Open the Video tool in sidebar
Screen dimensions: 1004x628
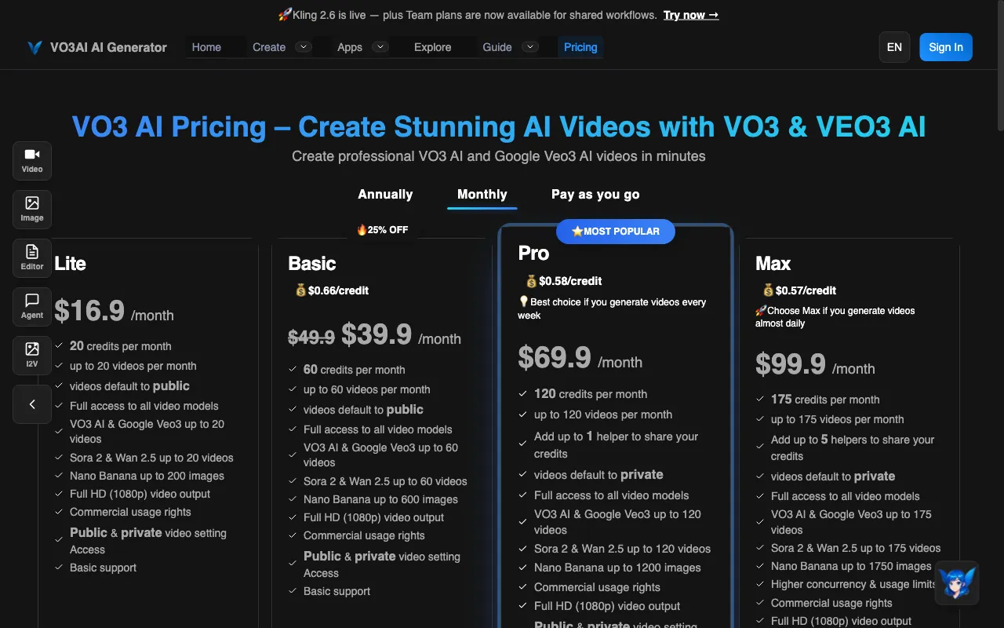32,161
